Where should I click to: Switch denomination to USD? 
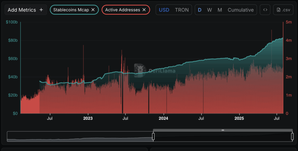pos(164,10)
